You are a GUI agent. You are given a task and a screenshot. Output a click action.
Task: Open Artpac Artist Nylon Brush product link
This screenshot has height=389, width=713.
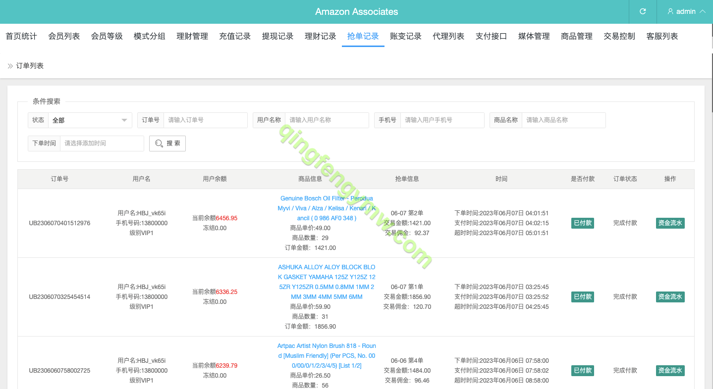(327, 356)
